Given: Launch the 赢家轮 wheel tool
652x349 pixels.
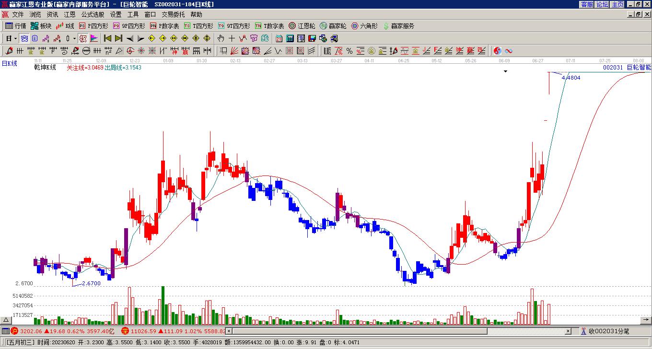Looking at the screenshot, I should point(333,26).
